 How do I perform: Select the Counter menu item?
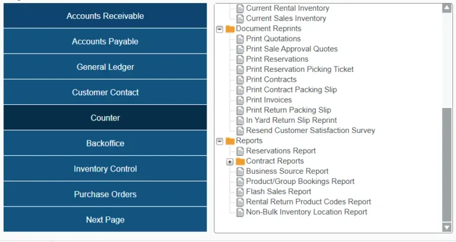(105, 118)
